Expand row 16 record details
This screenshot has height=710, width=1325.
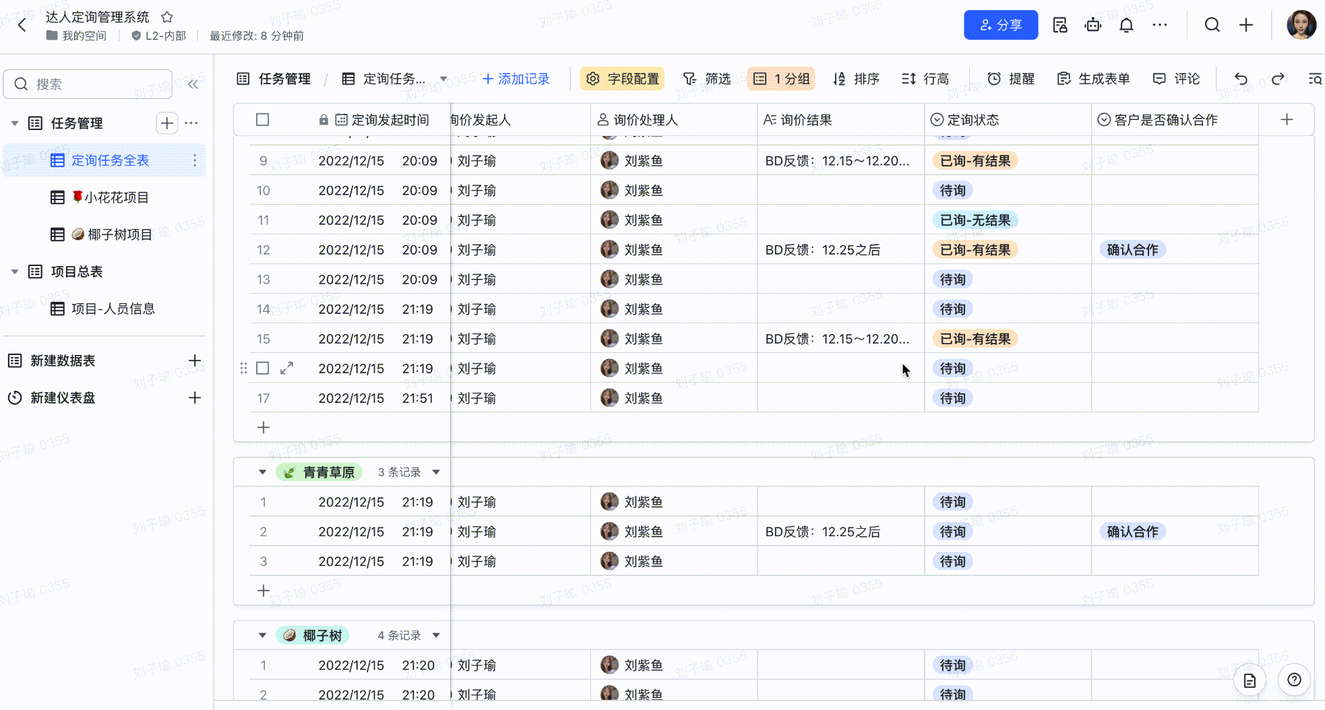click(286, 368)
